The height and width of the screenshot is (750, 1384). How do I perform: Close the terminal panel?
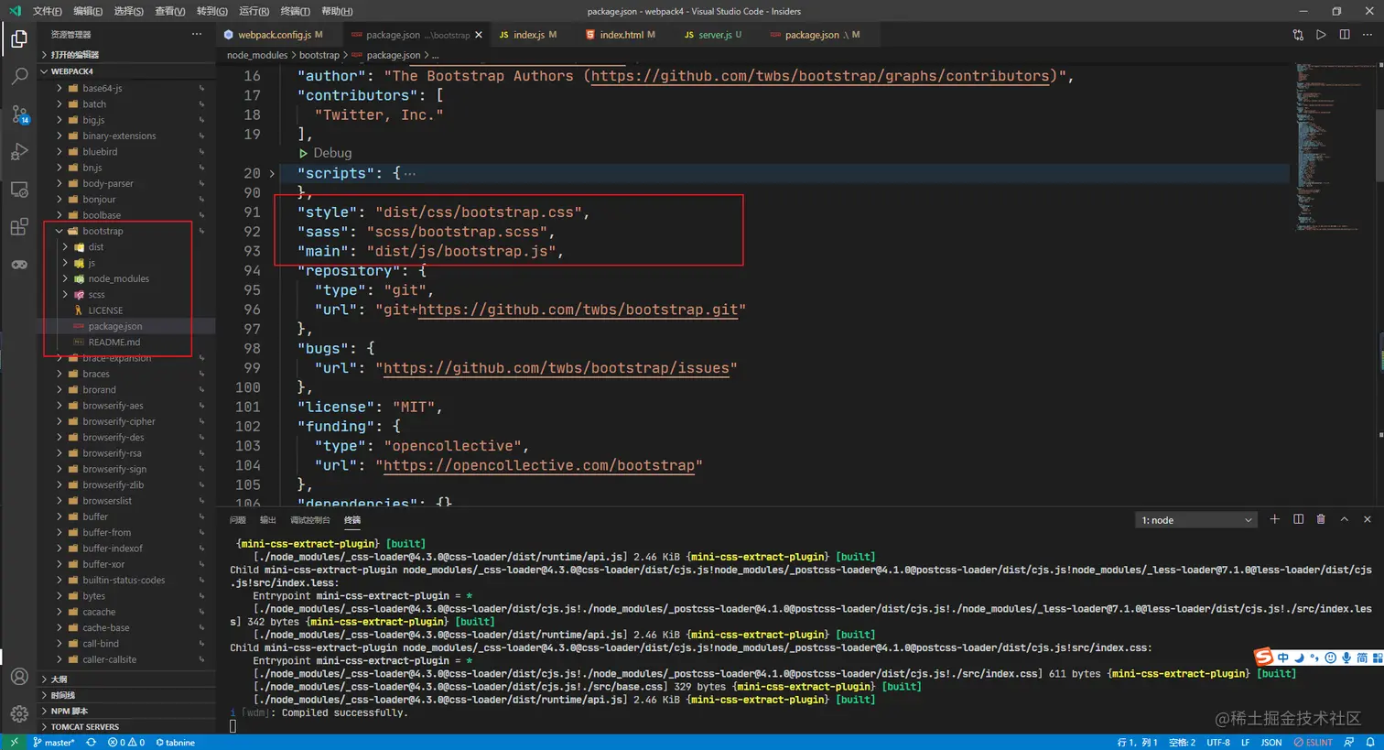[1368, 519]
